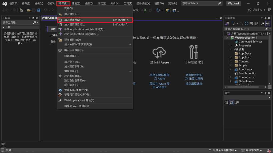The image size is (273, 153).
Task: Choose 管理 NuGet 套件(N)... menu entry
Action: 95,90
